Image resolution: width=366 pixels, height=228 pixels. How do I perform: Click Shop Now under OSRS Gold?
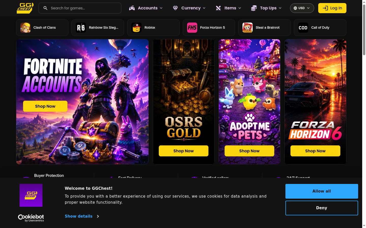(184, 151)
